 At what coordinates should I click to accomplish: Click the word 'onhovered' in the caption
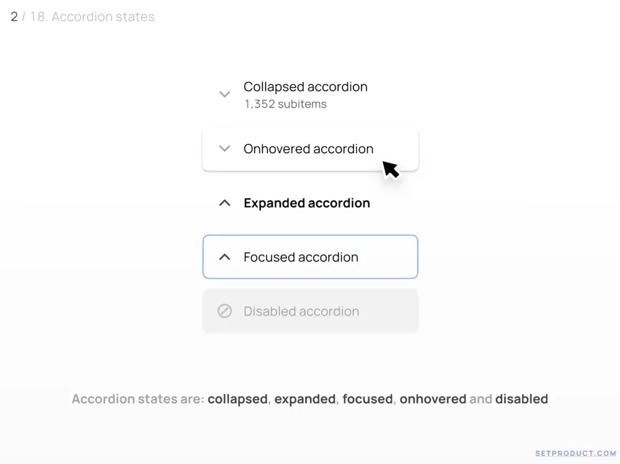[x=433, y=399]
